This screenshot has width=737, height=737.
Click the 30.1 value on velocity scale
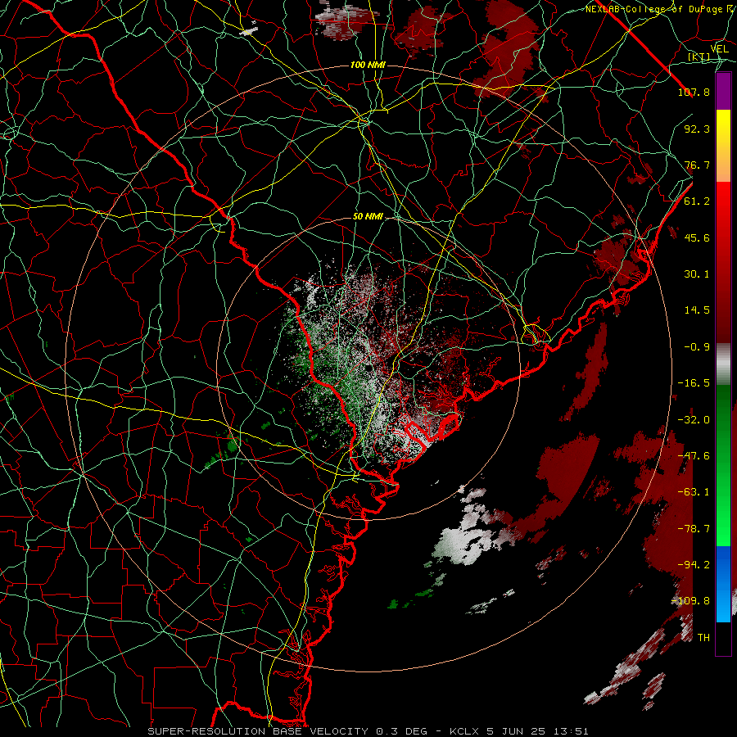(697, 274)
